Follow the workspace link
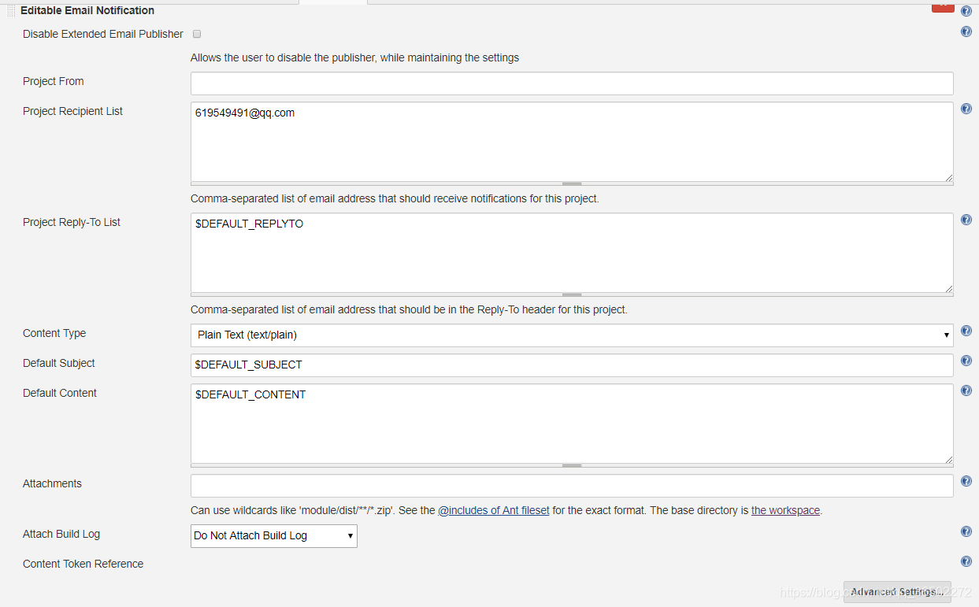Viewport: 979px width, 607px height. coord(785,510)
